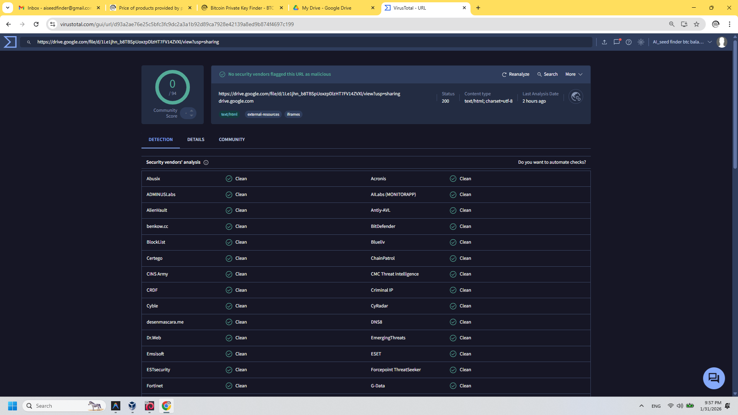Click the user profile avatar
The height and width of the screenshot is (415, 738).
pos(721,42)
